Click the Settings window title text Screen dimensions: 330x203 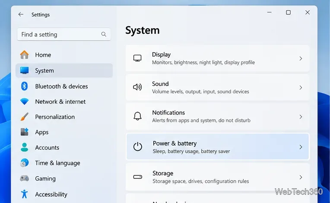pyautogui.click(x=41, y=15)
